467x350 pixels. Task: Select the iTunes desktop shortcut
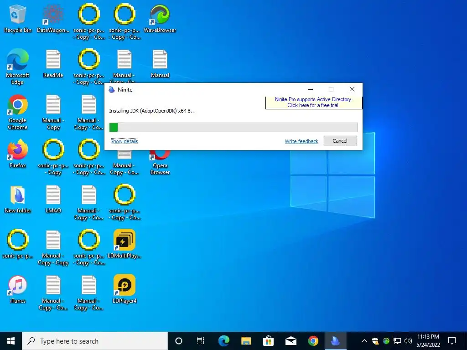point(18,289)
